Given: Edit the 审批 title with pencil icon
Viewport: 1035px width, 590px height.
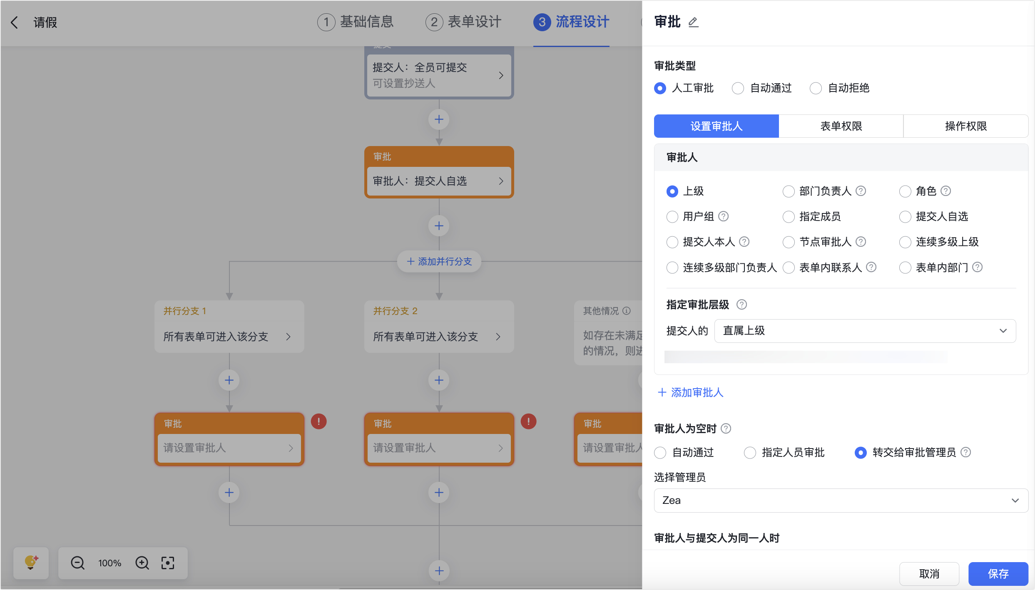Looking at the screenshot, I should [693, 22].
